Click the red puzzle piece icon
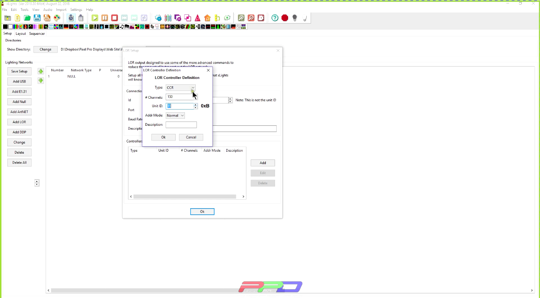540x298 pixels. (x=261, y=18)
